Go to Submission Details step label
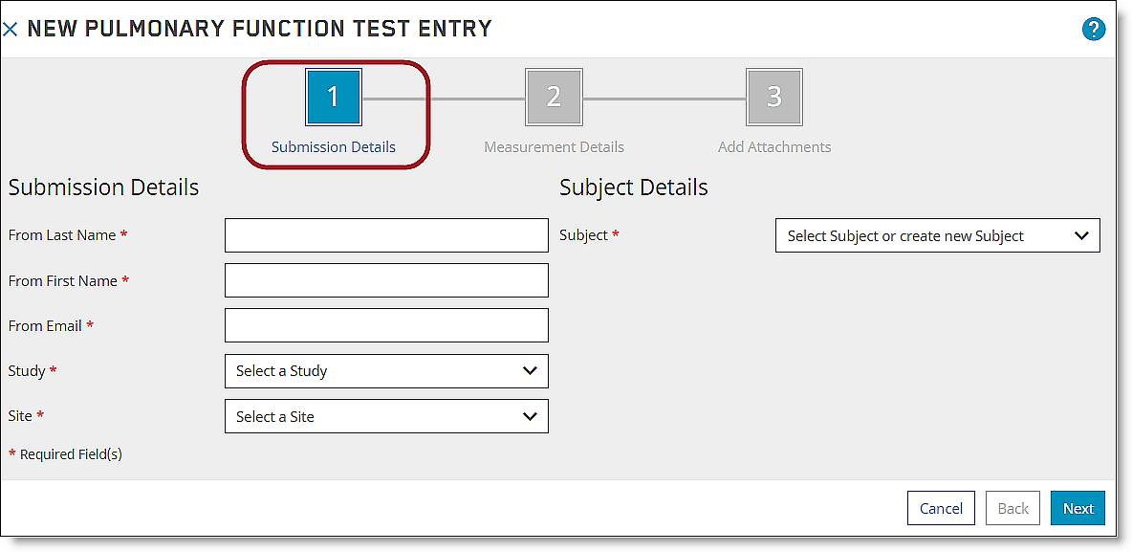1132x552 pixels. click(334, 146)
